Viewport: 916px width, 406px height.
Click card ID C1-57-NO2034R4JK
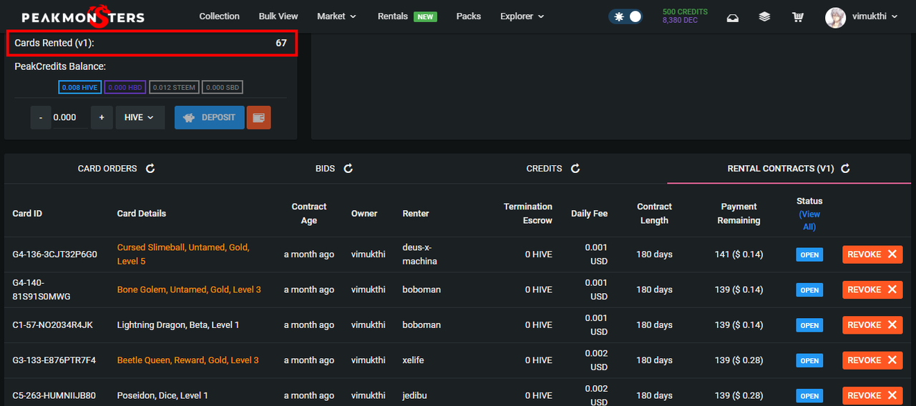53,325
